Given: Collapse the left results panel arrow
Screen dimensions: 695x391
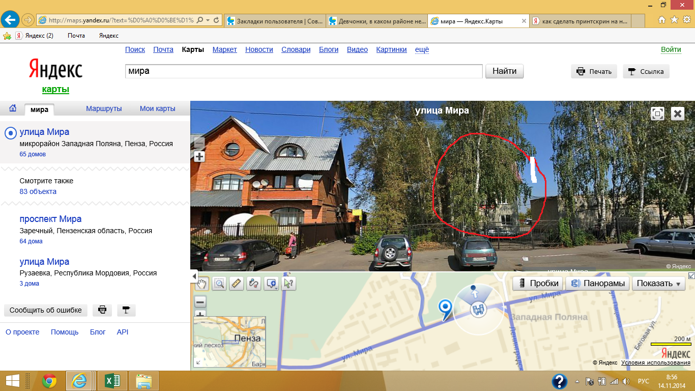Looking at the screenshot, I should 193,276.
